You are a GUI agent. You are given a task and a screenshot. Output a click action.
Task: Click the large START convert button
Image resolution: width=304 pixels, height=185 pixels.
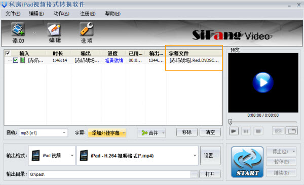click(247, 162)
